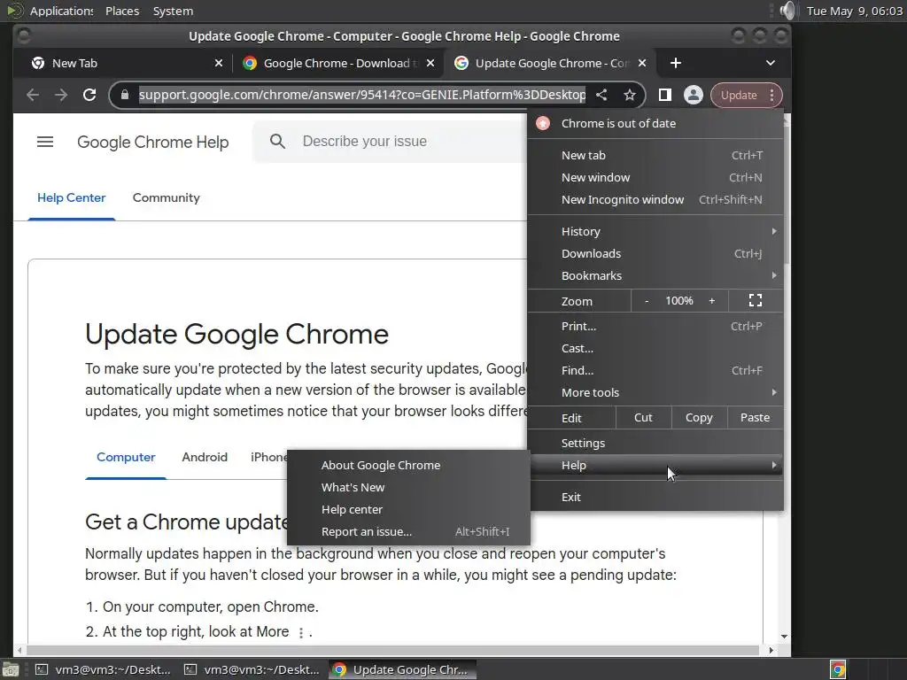Click the scroll-right arrow of the horizontal scrollbar
907x680 pixels.
(x=771, y=651)
